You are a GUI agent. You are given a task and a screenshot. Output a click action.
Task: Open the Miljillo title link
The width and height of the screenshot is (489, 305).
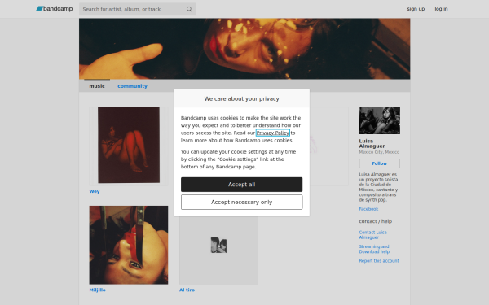(97, 290)
